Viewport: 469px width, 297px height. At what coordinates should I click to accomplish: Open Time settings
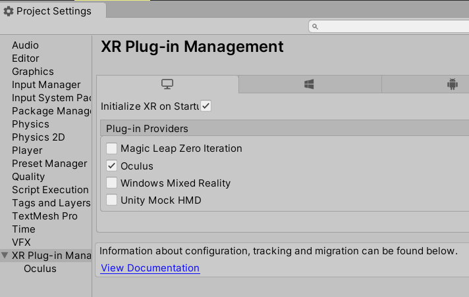pos(24,229)
